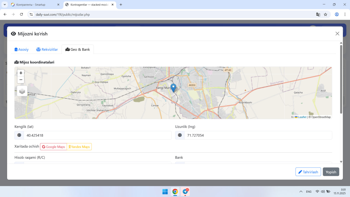The width and height of the screenshot is (350, 197).
Task: Zoom in on the map
Action: (x=21, y=73)
